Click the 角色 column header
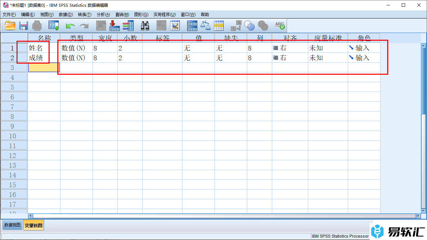The image size is (427, 240). pyautogui.click(x=364, y=38)
